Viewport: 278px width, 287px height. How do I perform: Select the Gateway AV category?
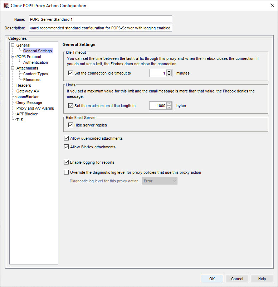(x=28, y=91)
